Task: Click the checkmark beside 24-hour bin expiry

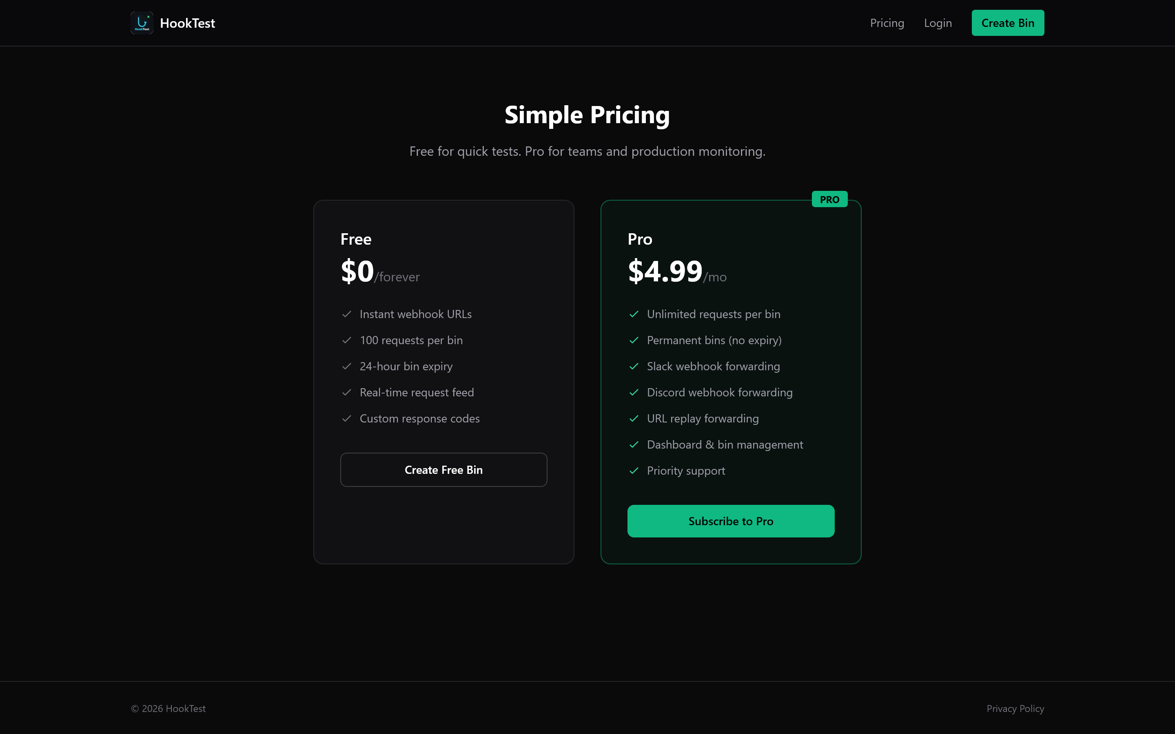Action: (347, 367)
